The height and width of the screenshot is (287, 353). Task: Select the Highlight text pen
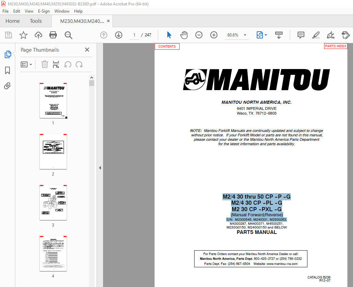pyautogui.click(x=316, y=35)
